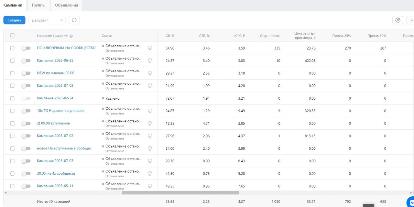The height and width of the screenshot is (207, 414).
Task: Open table settings gear icon
Action: (x=398, y=20)
